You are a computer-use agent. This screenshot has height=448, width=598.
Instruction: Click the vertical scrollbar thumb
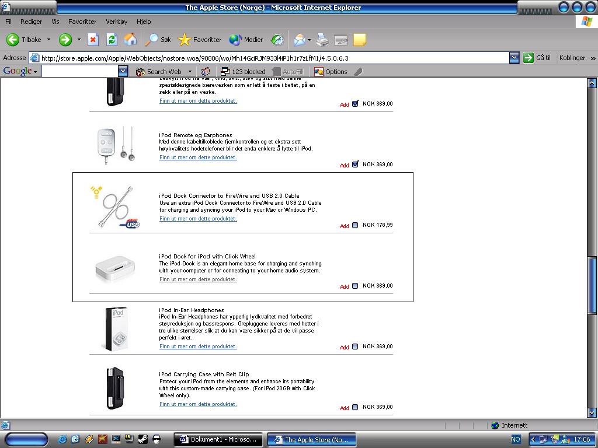[x=592, y=286]
